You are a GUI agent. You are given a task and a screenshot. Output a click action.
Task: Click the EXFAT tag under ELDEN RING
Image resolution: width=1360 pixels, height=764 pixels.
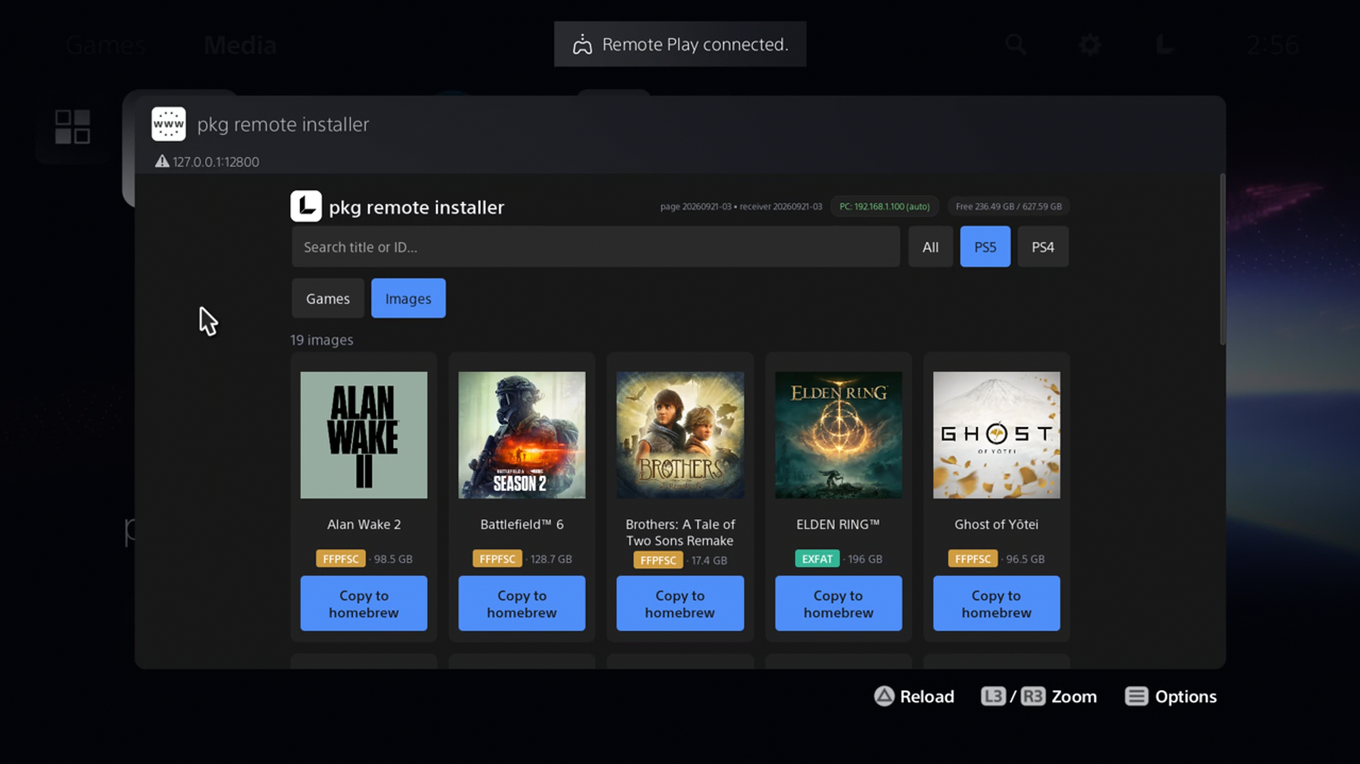pos(817,559)
